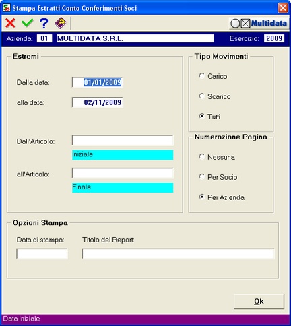Viewport: 291px width, 326px height.
Task: Click the Dall'Articolo input field
Action: coord(123,140)
